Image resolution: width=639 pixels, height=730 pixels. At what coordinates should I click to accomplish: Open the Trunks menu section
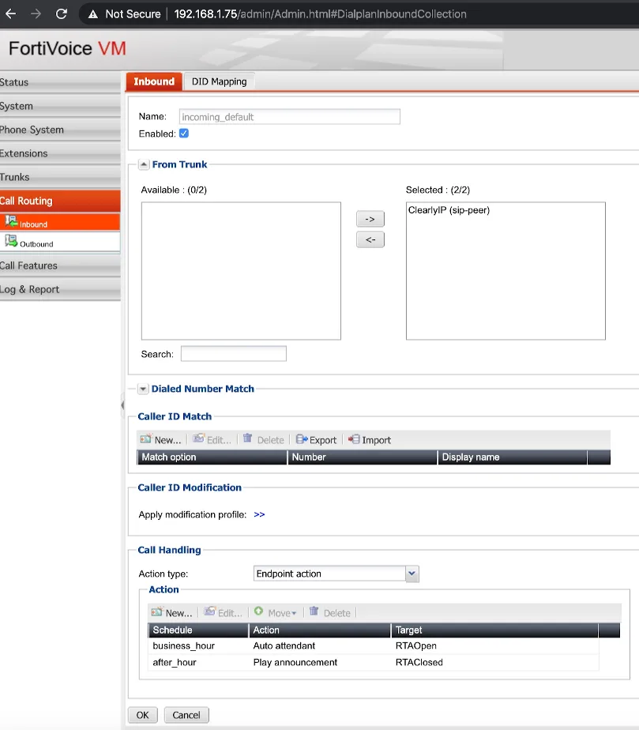60,177
